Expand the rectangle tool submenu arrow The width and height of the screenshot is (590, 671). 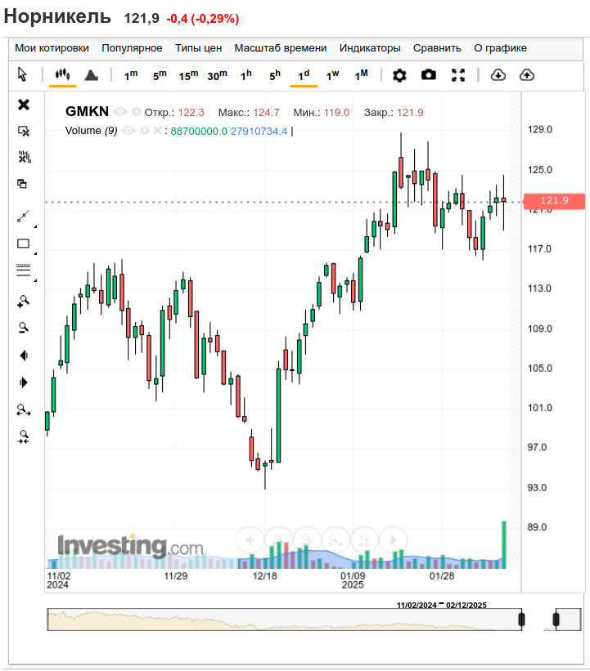(35, 253)
